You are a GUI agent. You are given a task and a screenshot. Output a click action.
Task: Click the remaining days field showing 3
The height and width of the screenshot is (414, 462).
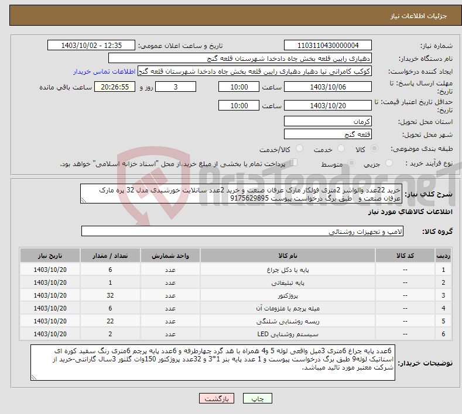[x=176, y=87]
